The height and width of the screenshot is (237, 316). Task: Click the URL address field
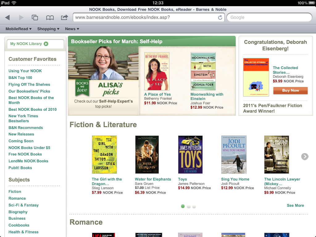click(x=148, y=17)
